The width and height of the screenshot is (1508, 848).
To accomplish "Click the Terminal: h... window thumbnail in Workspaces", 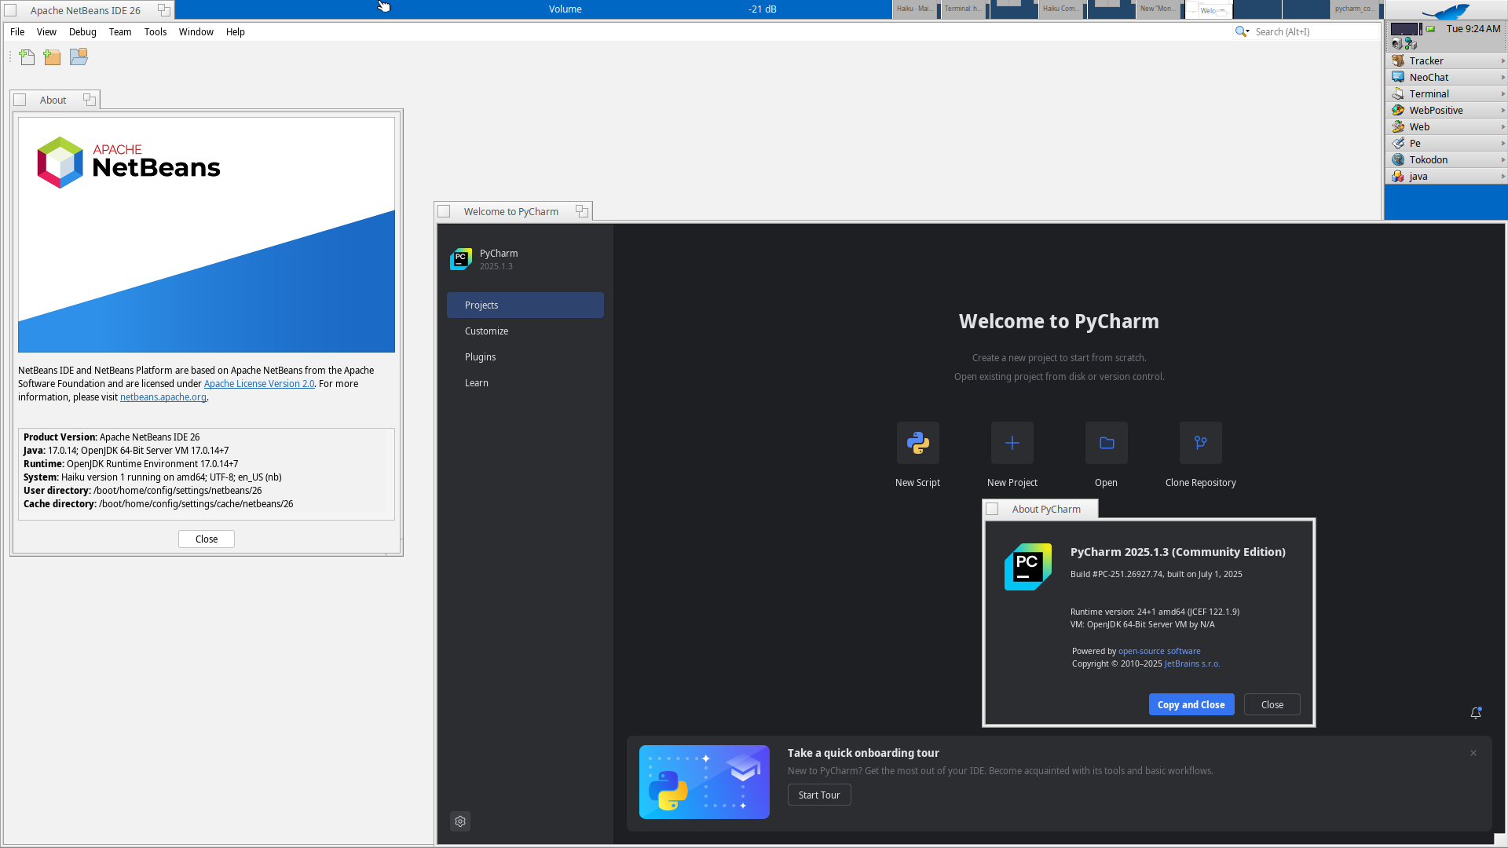I will pos(964,9).
